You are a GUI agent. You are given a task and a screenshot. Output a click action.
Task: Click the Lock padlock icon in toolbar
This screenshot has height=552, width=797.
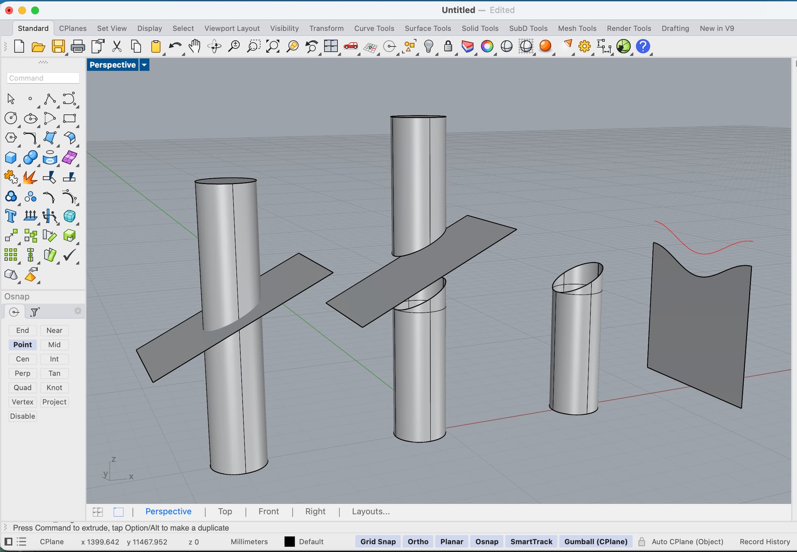pyautogui.click(x=448, y=46)
